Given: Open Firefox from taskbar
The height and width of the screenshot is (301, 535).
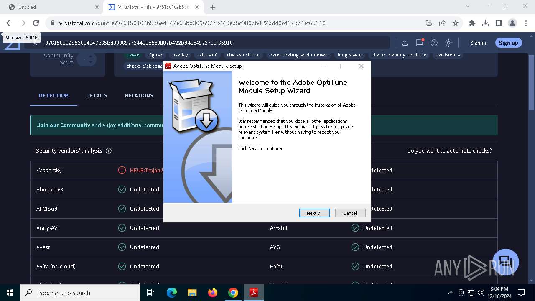Looking at the screenshot, I should click(213, 293).
